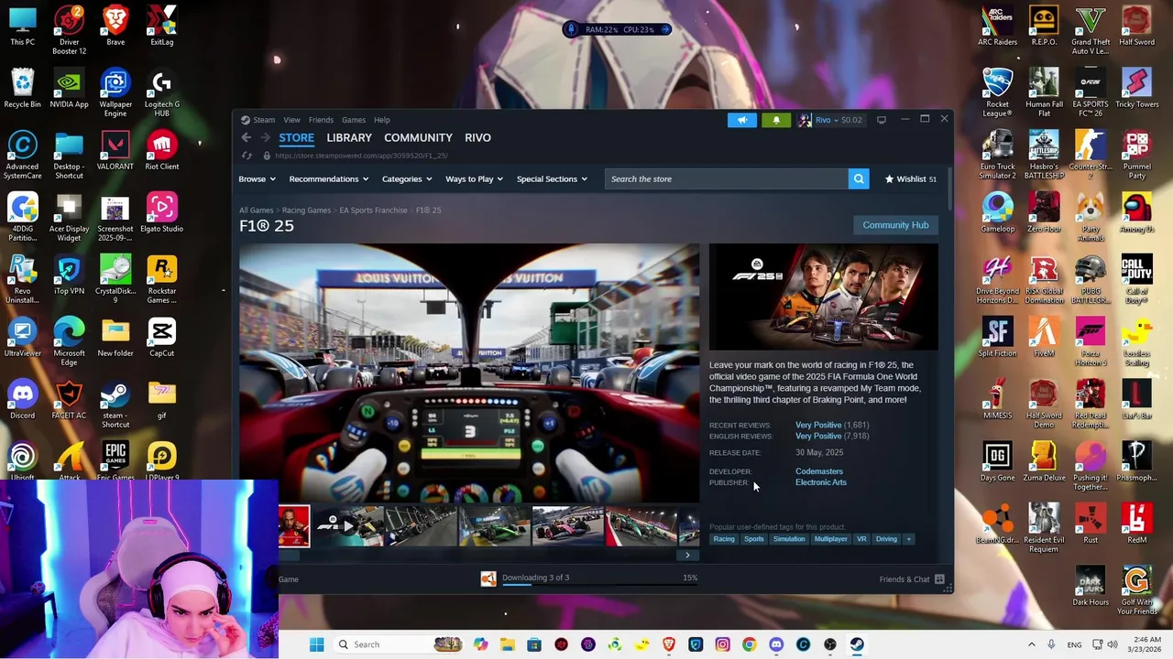
Task: Click the Steam store page scrollbar
Action: [949, 188]
